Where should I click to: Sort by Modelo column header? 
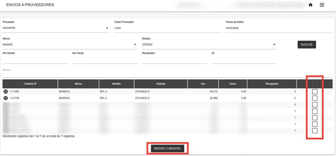(117, 84)
